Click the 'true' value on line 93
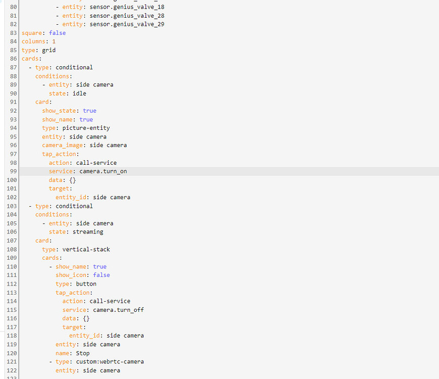This screenshot has width=439, height=379. [86, 119]
